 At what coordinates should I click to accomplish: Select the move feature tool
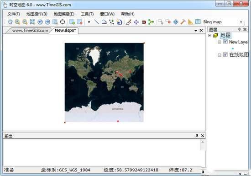(x=136, y=22)
